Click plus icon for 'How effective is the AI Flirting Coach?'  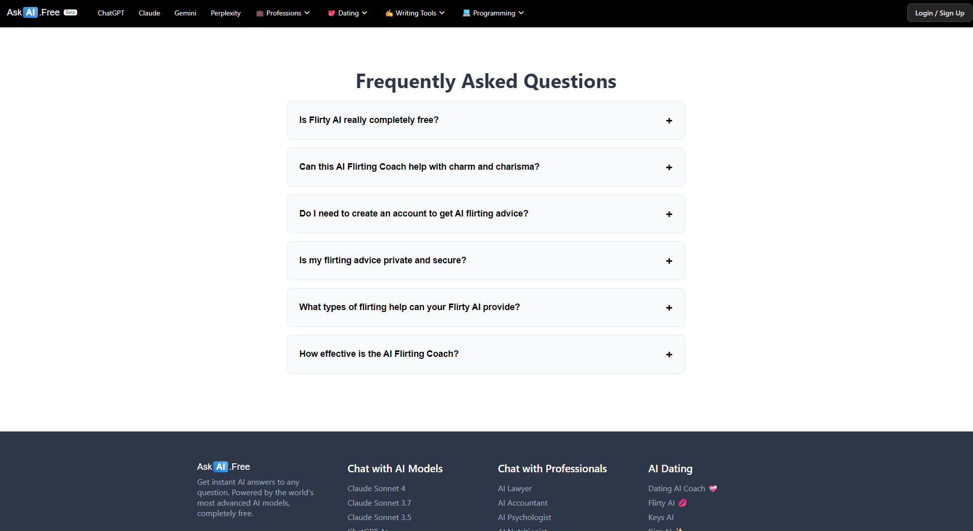(x=669, y=354)
